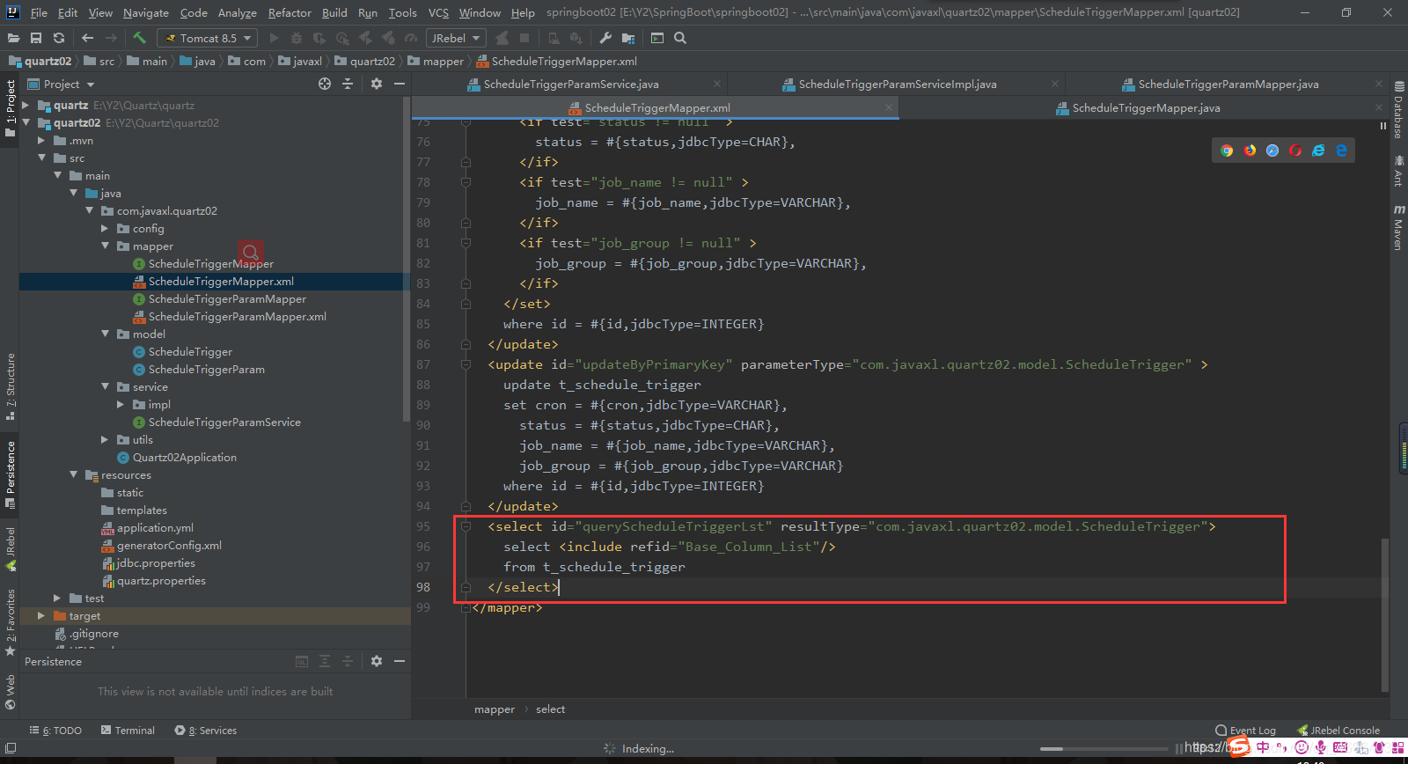1408x764 pixels.
Task: Open in Chrome browser icon
Action: (1227, 151)
